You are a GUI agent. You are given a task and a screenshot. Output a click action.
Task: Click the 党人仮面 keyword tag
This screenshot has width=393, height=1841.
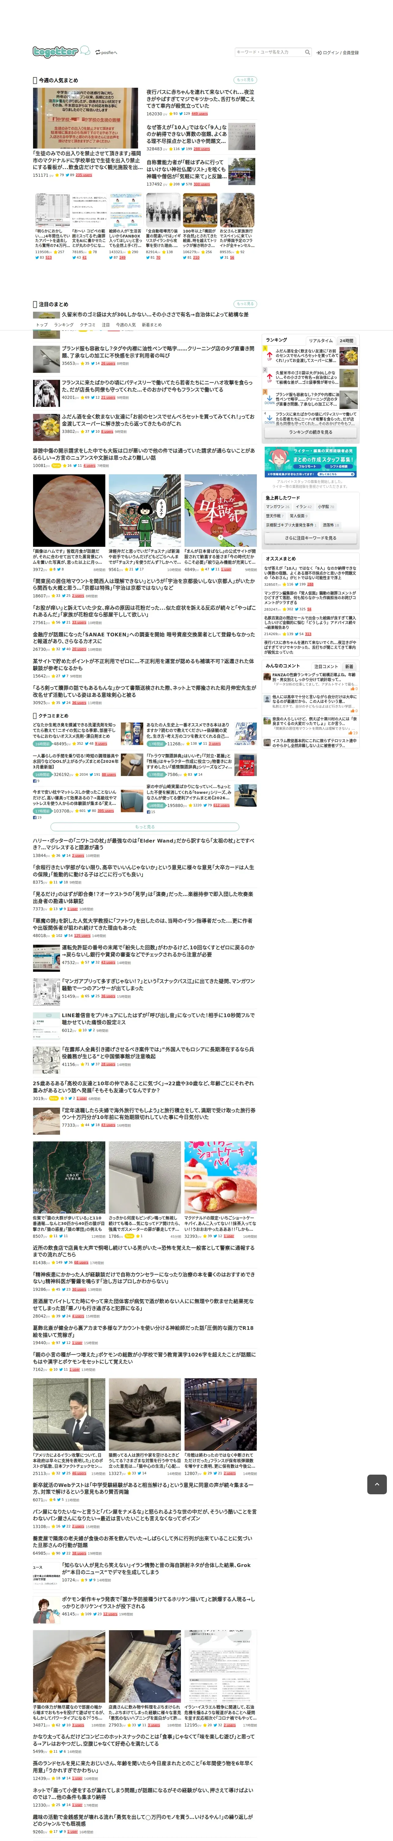click(298, 516)
